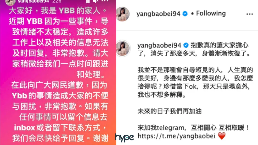Click the pink story background text area
This screenshot has width=258, height=145.
pos(58,74)
